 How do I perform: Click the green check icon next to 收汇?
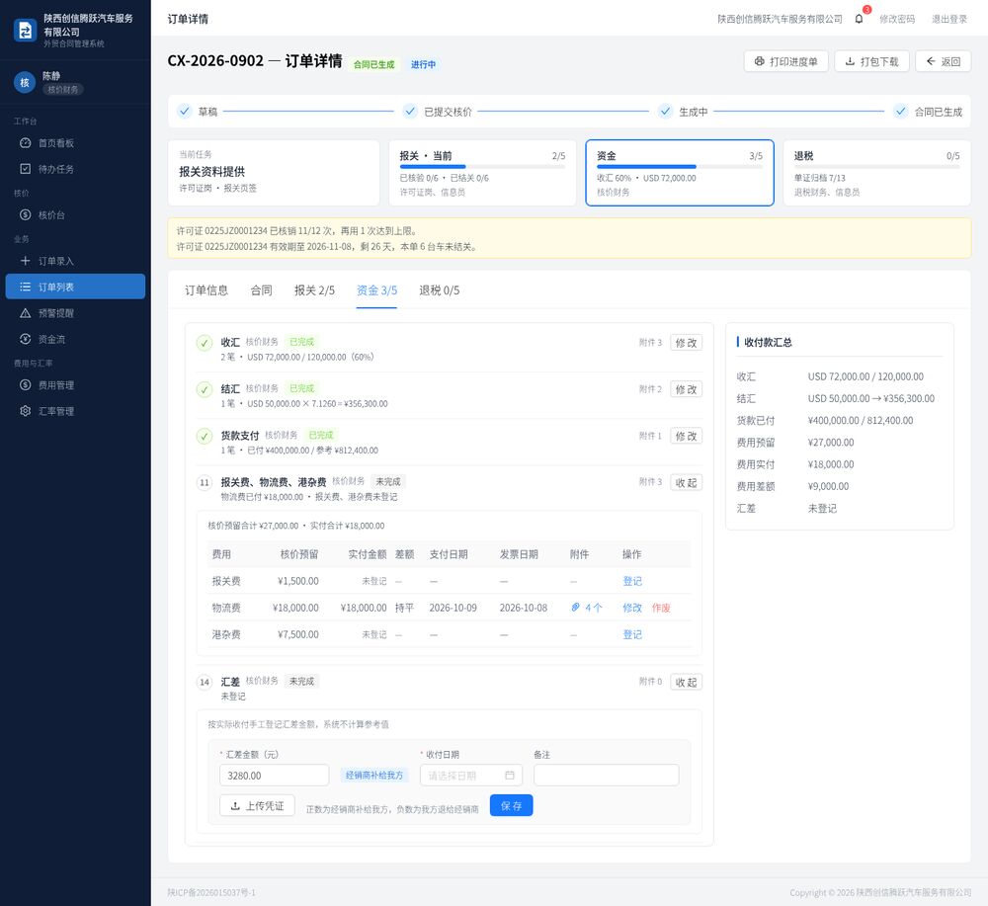click(205, 343)
